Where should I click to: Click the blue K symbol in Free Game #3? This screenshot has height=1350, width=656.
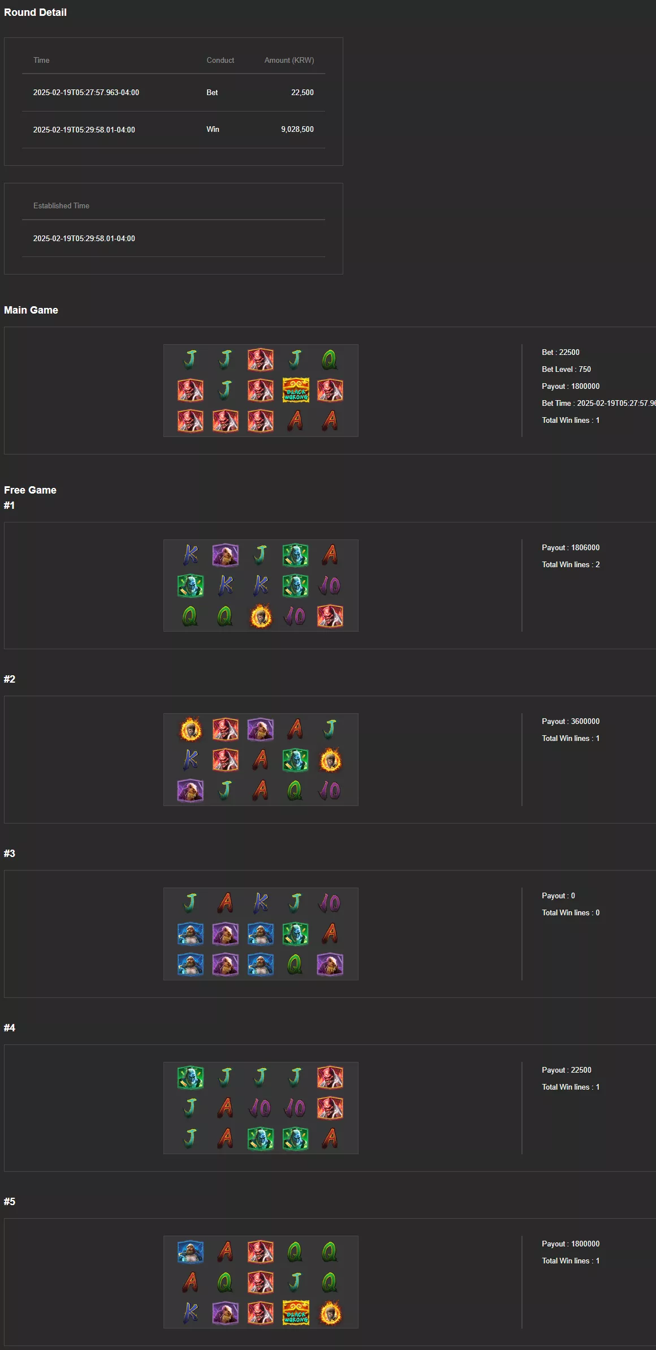[x=261, y=903]
